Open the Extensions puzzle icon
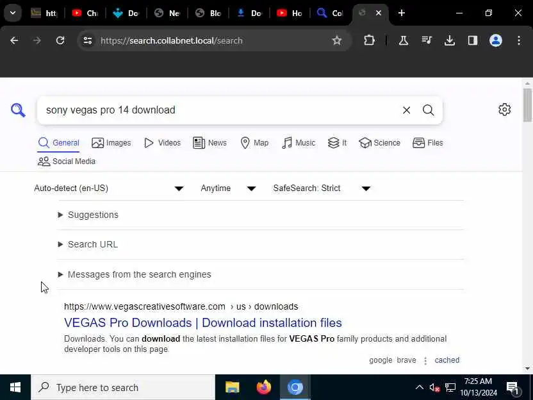The height and width of the screenshot is (400, 533). (x=369, y=40)
